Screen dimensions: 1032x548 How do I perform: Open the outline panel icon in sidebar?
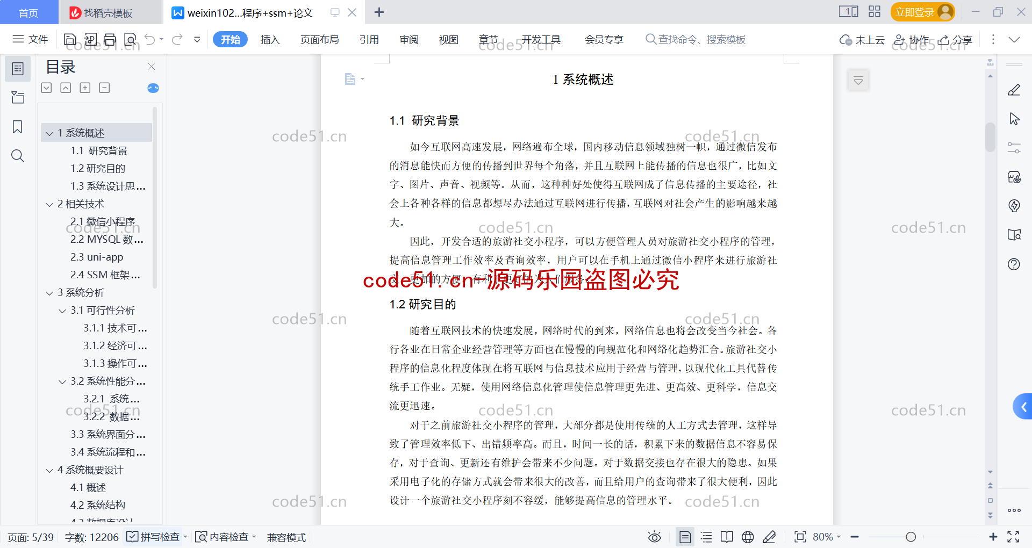pyautogui.click(x=18, y=69)
